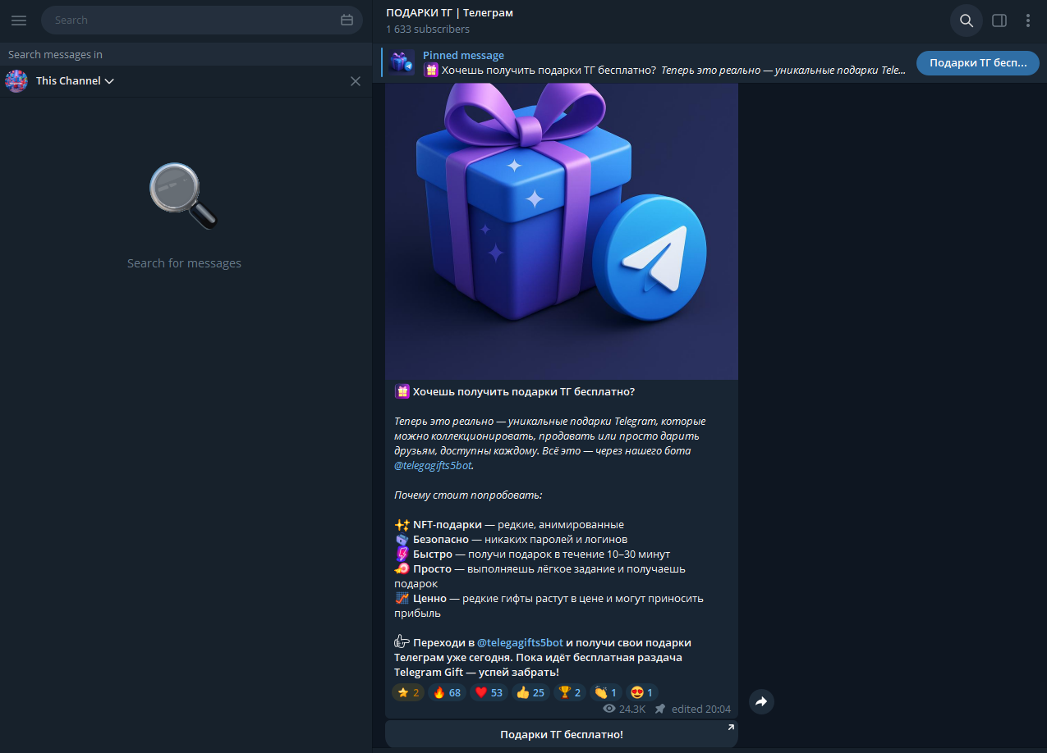Image resolution: width=1047 pixels, height=753 pixels.
Task: Open channel search with the magnifier icon
Action: point(966,21)
